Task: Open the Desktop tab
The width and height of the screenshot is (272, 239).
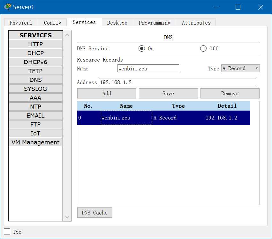Action: pyautogui.click(x=117, y=23)
